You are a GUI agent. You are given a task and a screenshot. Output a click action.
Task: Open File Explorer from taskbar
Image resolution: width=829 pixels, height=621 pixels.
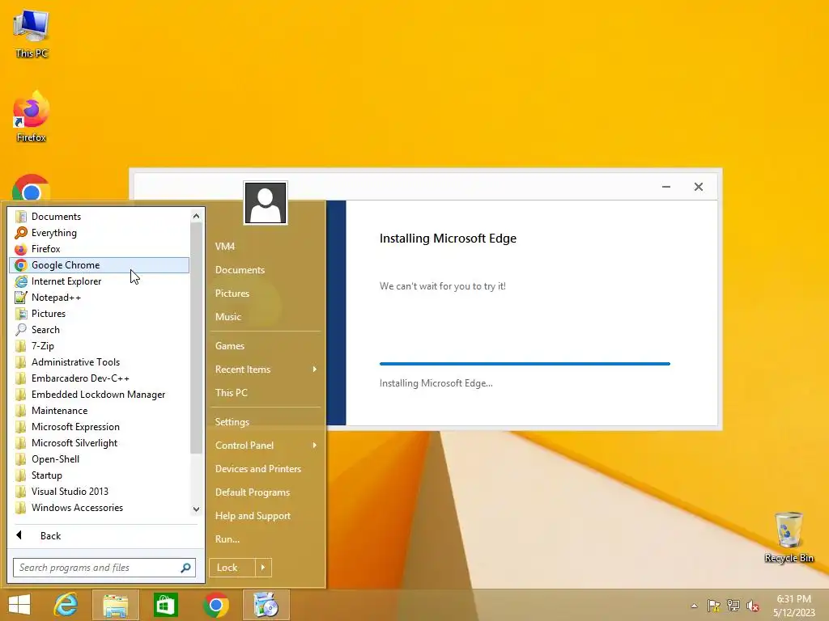115,605
